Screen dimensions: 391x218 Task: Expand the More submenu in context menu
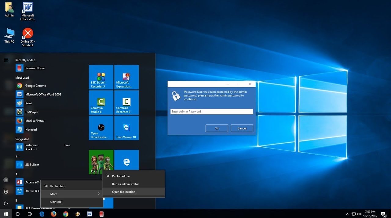(72, 194)
